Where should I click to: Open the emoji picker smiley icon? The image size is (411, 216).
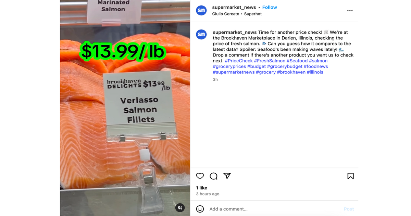point(200,209)
